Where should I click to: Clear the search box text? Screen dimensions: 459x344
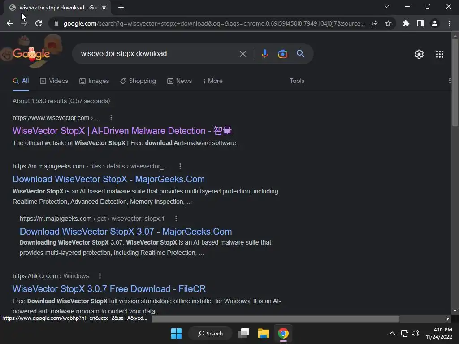[243, 54]
